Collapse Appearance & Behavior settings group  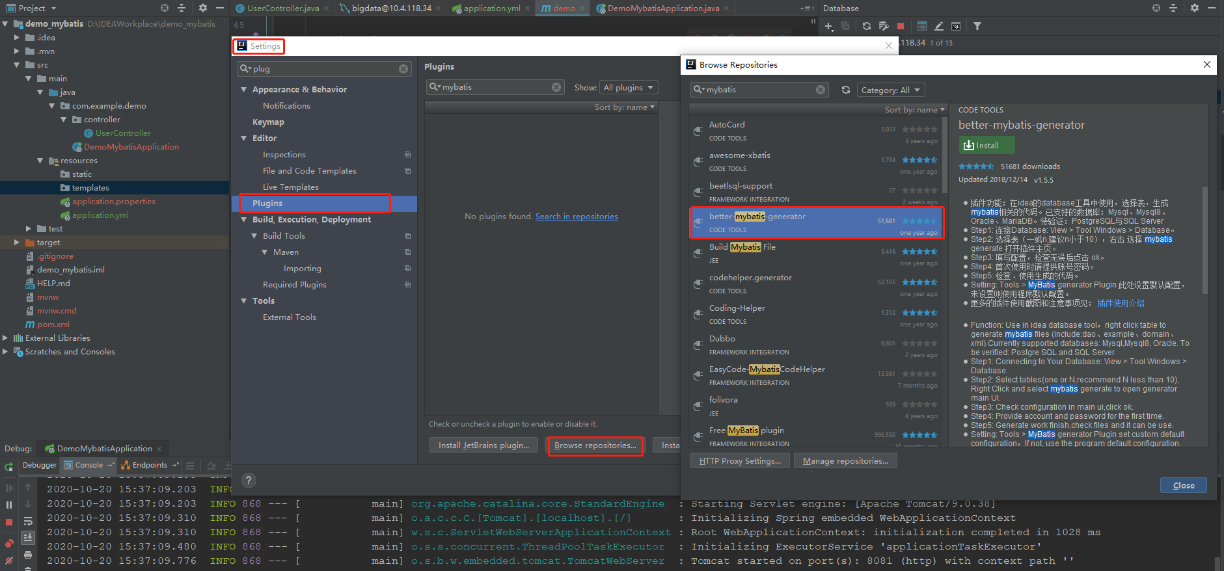[x=244, y=90]
